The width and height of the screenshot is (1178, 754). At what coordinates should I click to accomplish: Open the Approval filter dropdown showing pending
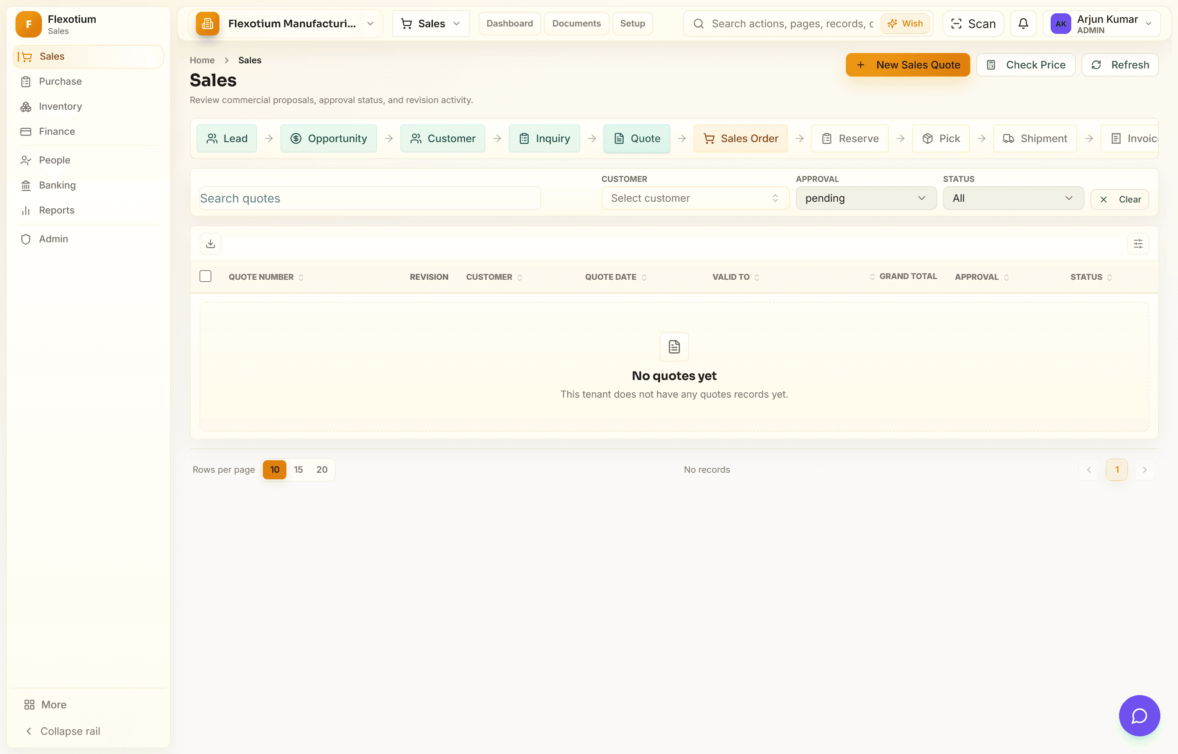coord(866,198)
